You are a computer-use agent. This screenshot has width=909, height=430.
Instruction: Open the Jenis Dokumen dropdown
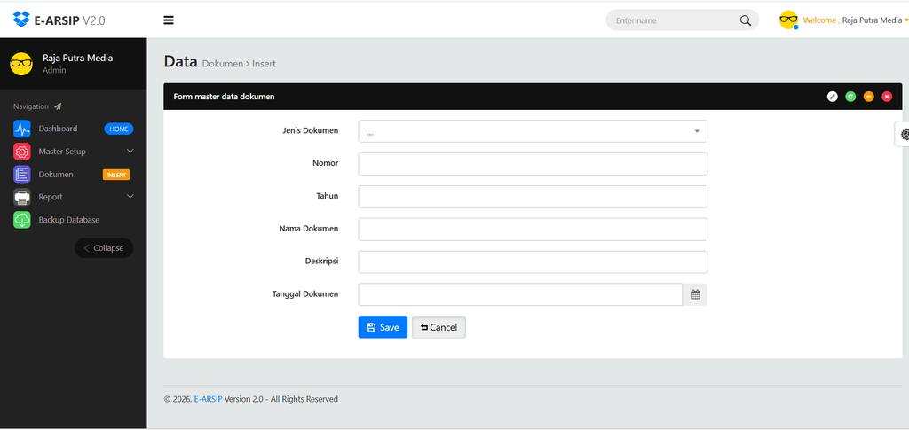pyautogui.click(x=533, y=131)
